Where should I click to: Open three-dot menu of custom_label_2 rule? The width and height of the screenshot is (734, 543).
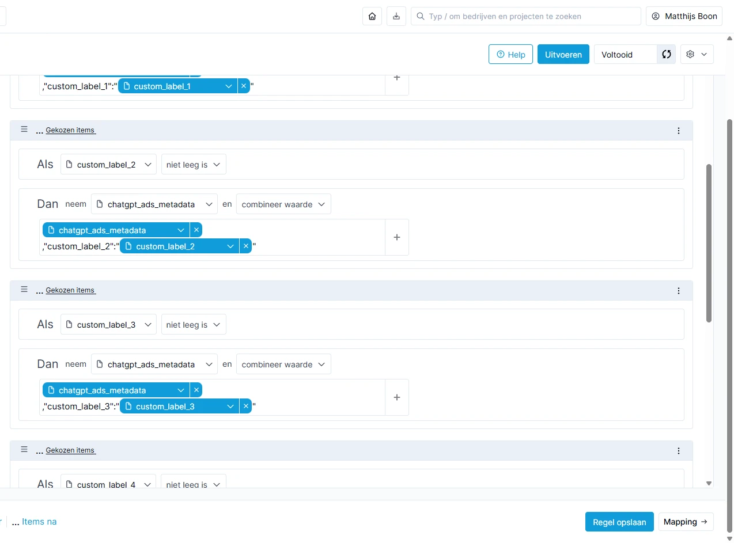click(678, 131)
